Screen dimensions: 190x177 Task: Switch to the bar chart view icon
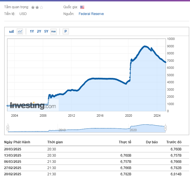pos(11,31)
